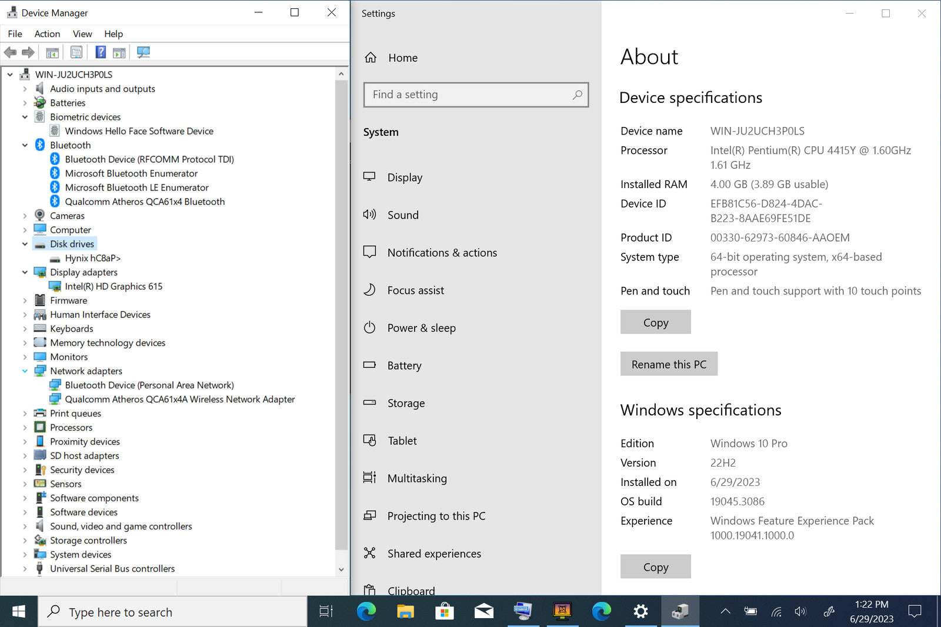Click Scan for hardware changes toolbar icon
Viewport: 941px width, 627px height.
pyautogui.click(x=143, y=52)
